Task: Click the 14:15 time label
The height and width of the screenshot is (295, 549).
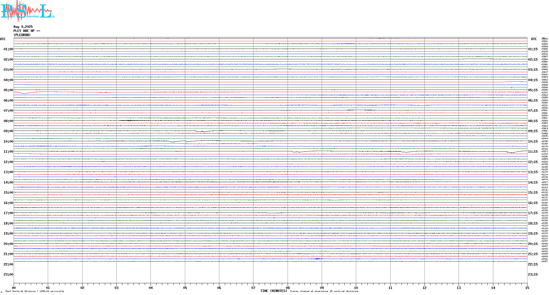Action: coord(533,182)
